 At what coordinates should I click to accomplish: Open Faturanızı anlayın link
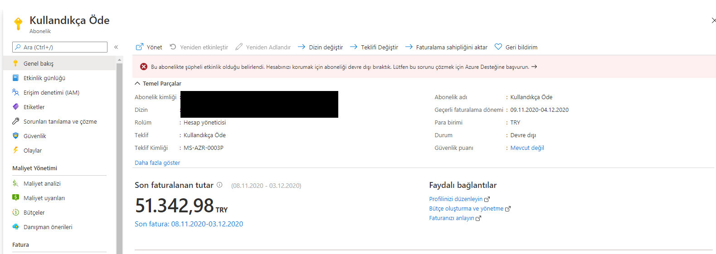click(x=452, y=218)
